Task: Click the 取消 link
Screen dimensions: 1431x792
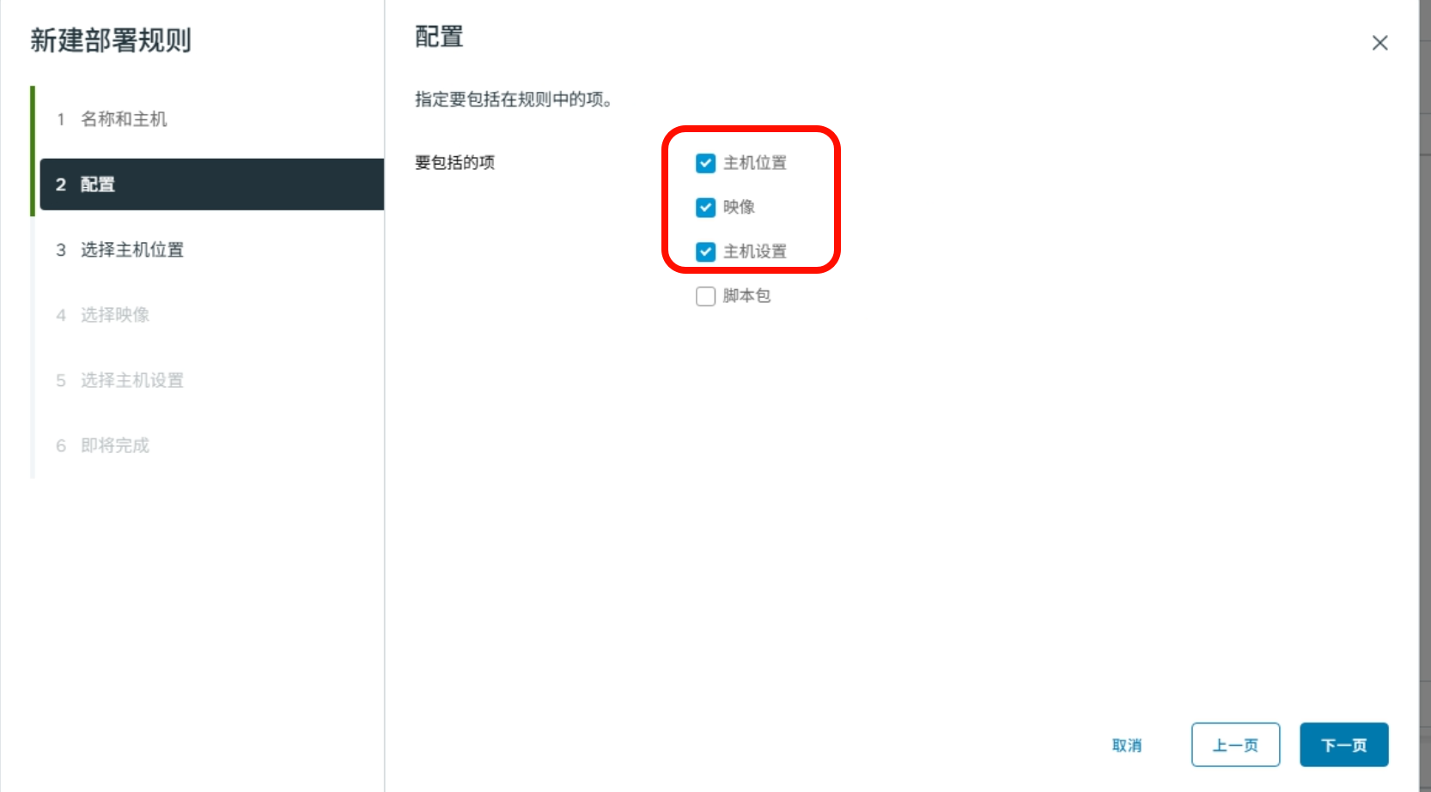Action: point(1127,746)
